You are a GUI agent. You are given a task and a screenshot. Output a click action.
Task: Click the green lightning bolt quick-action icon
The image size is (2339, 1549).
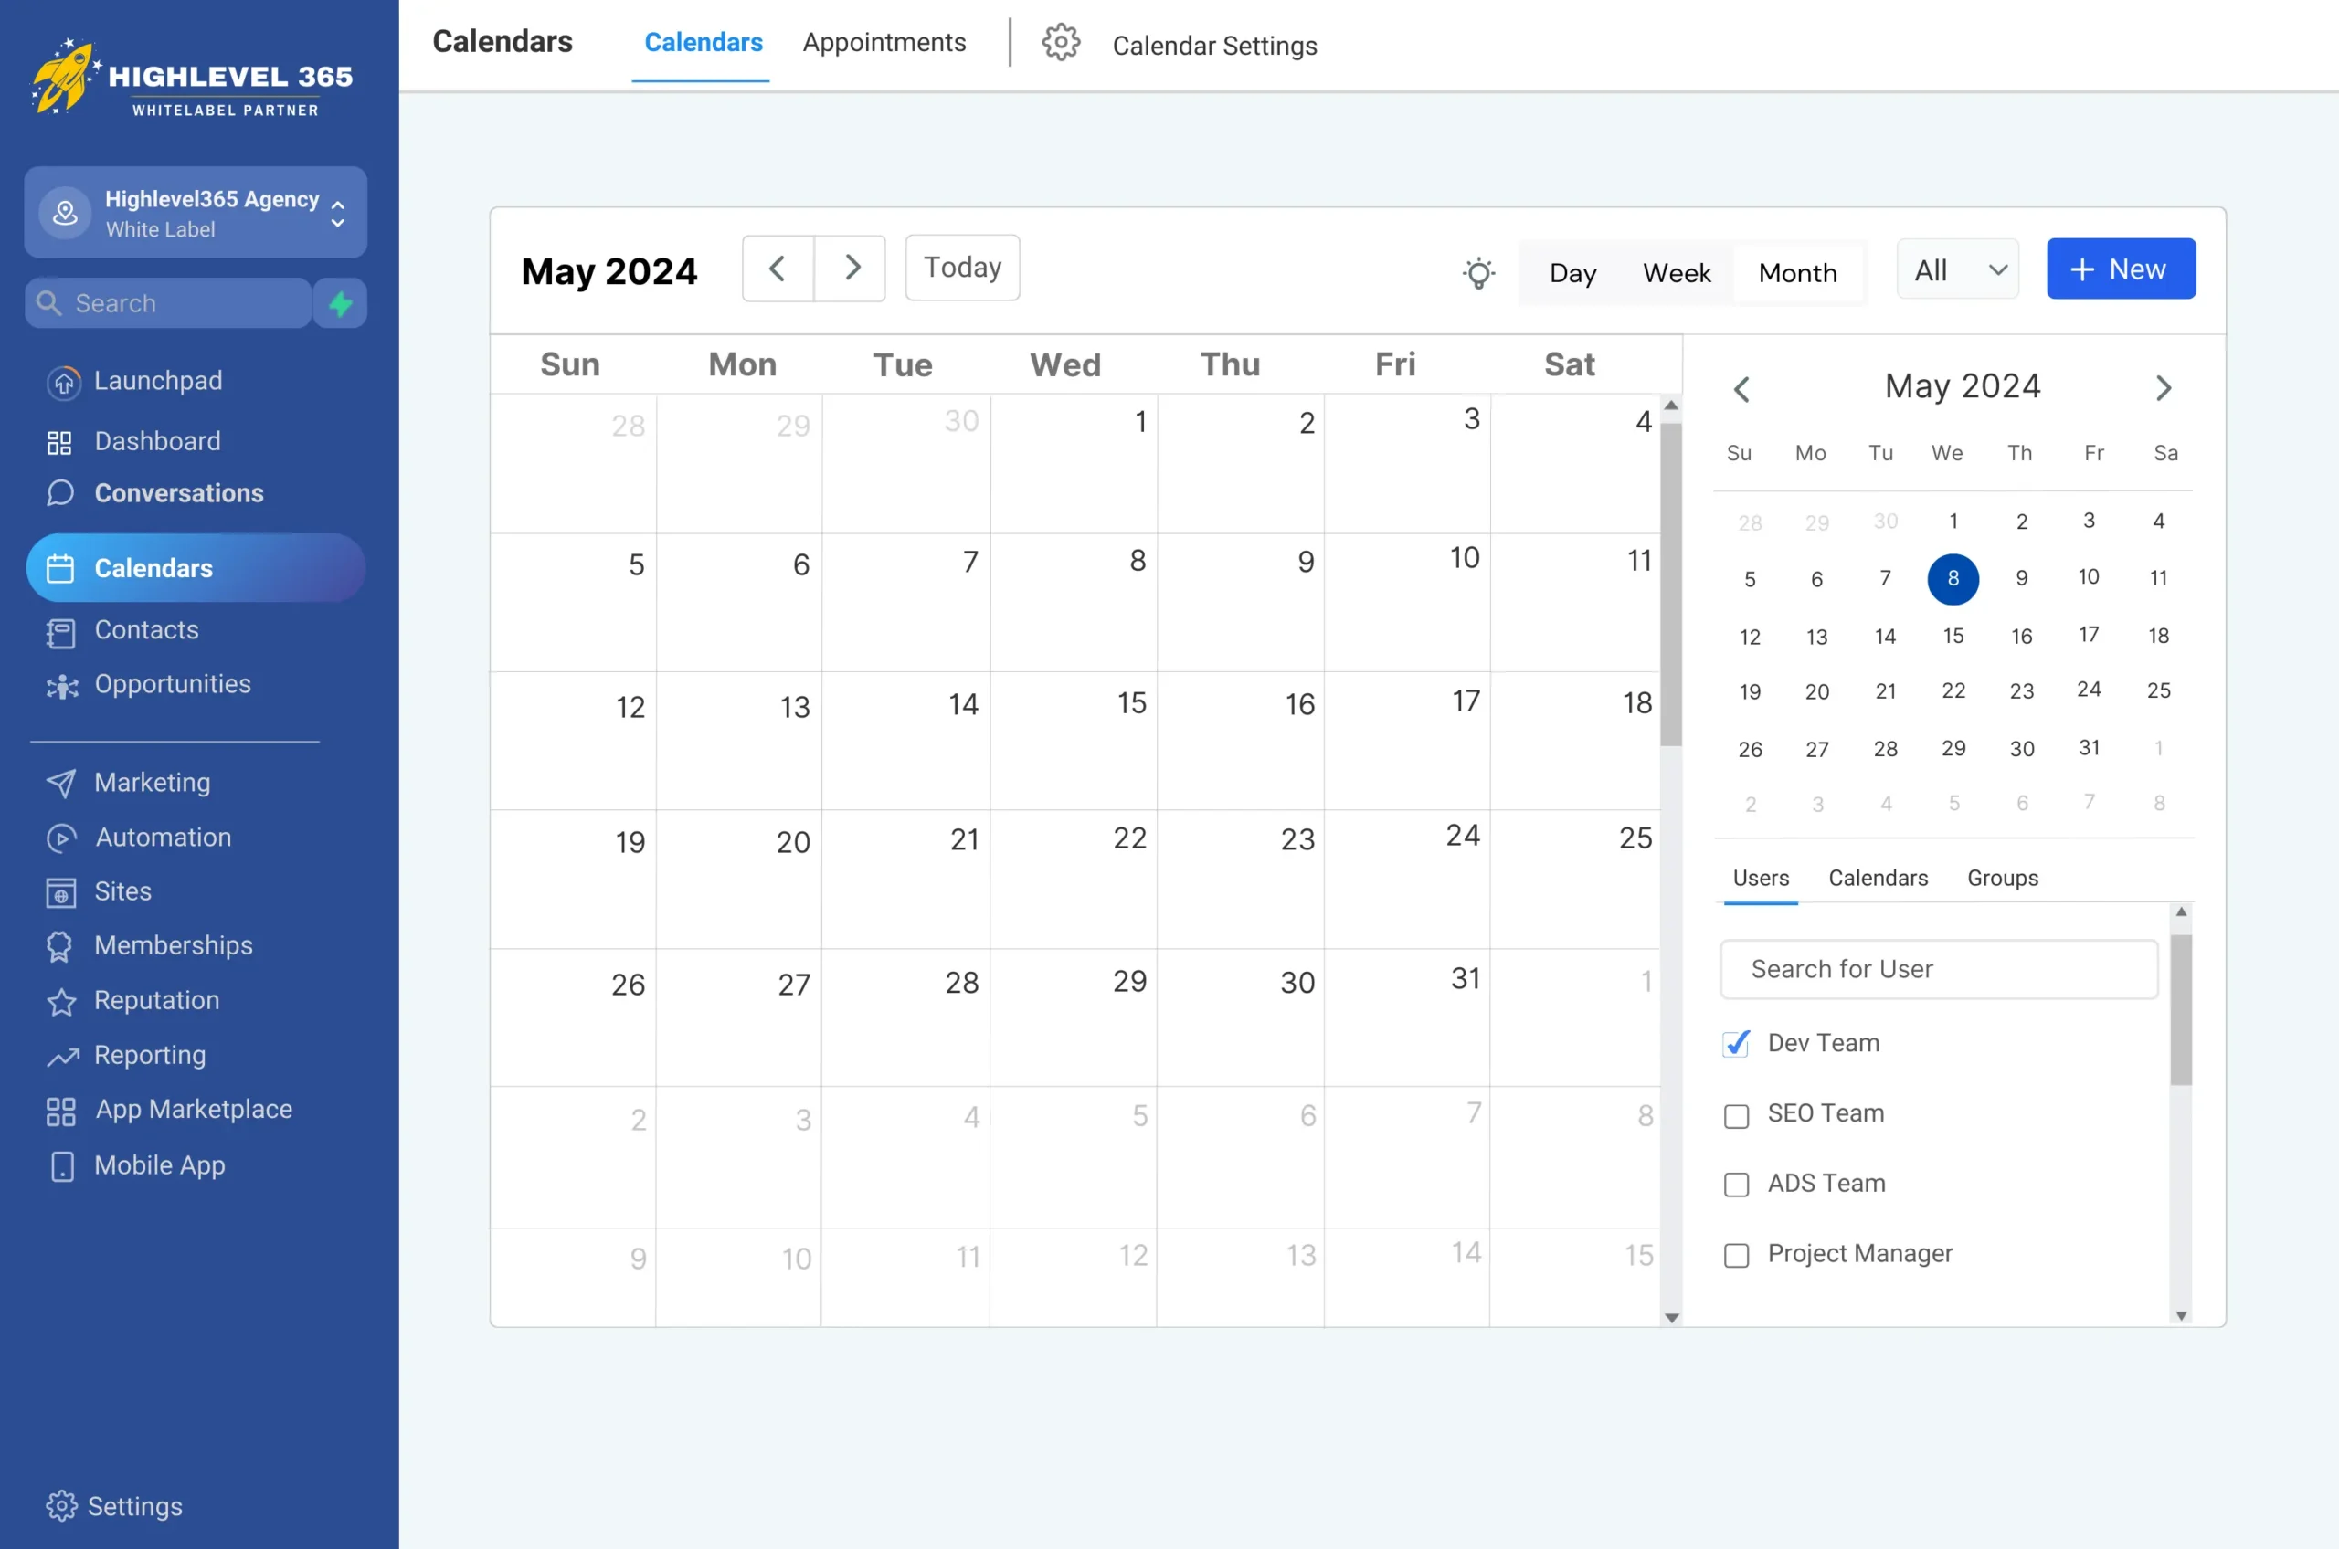[x=341, y=303]
